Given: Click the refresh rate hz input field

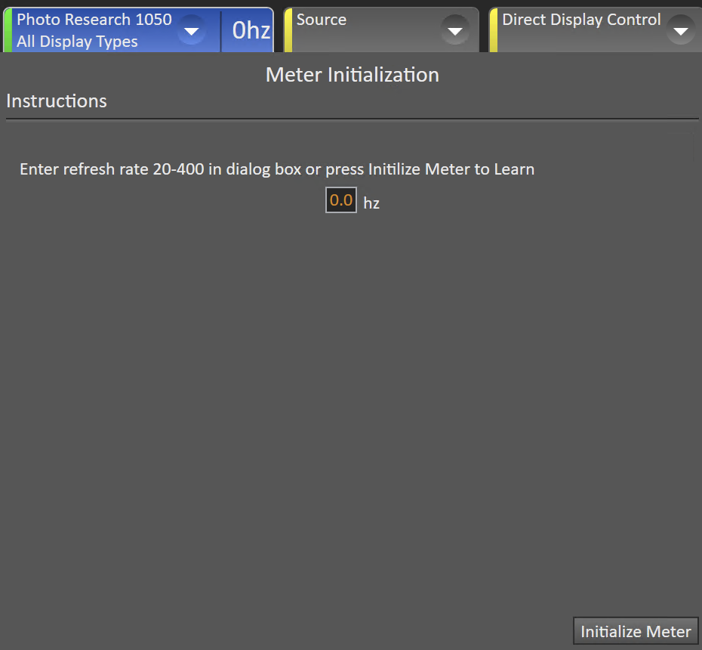Looking at the screenshot, I should coord(340,200).
